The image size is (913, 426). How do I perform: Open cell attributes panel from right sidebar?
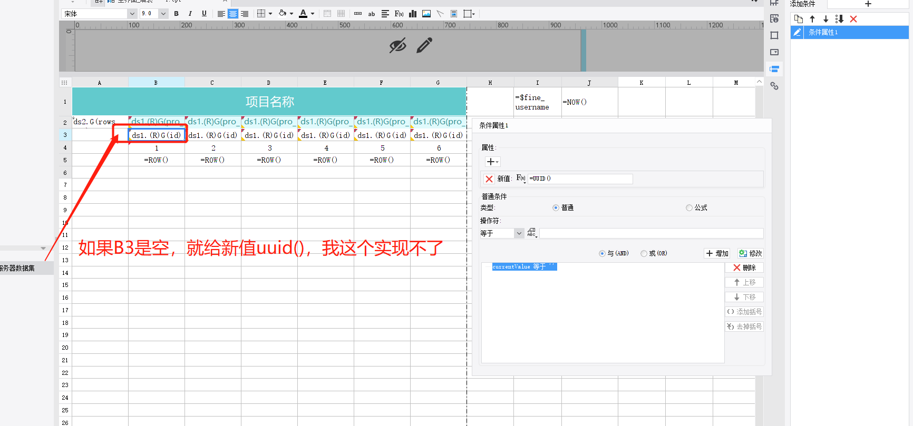[774, 18]
